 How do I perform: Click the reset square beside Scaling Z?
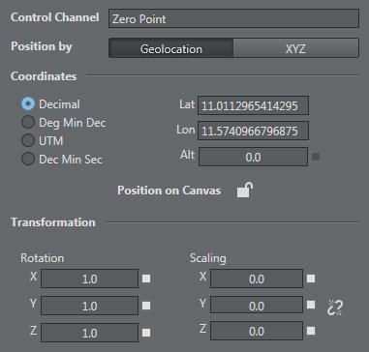311,331
